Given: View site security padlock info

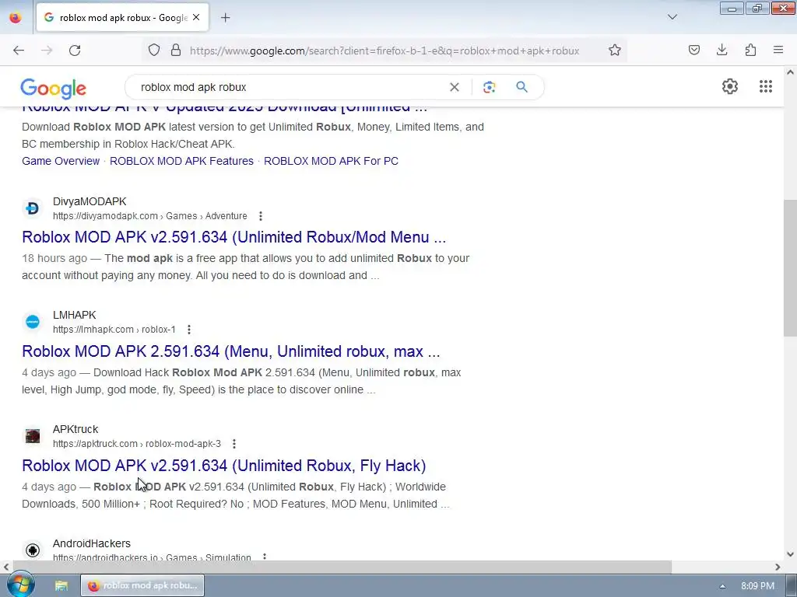Looking at the screenshot, I should pos(176,51).
